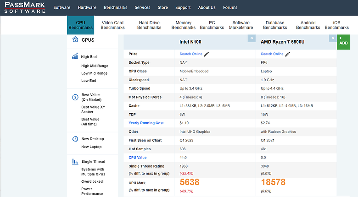
Task: Click the Intel UHD Graphics cell
Action: [195, 131]
